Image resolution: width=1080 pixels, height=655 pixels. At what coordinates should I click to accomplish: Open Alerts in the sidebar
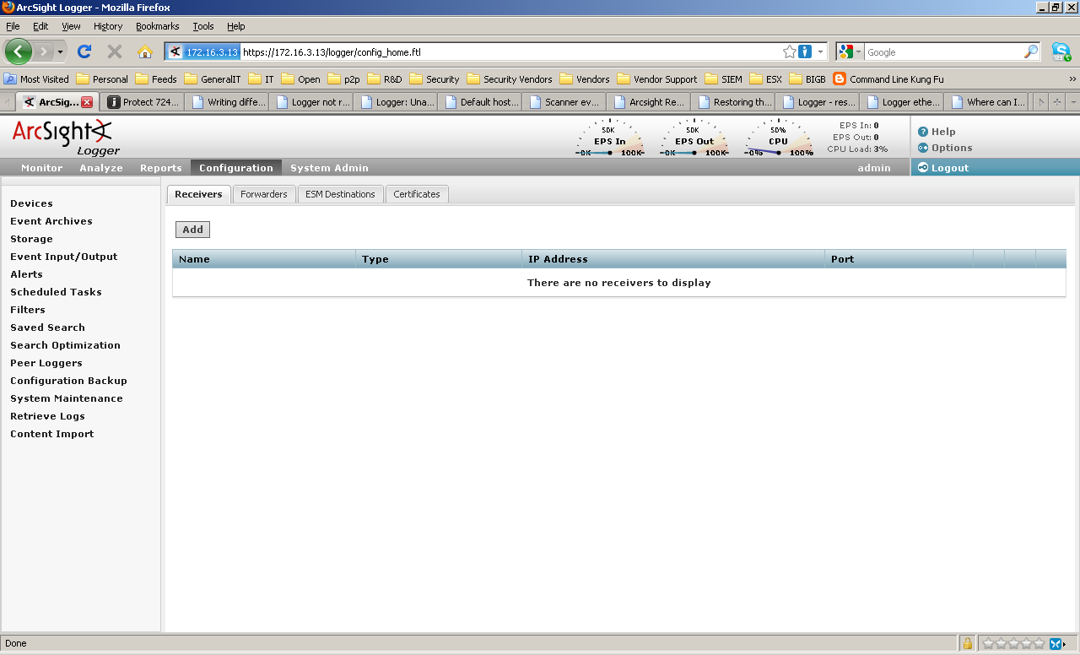pyautogui.click(x=26, y=274)
